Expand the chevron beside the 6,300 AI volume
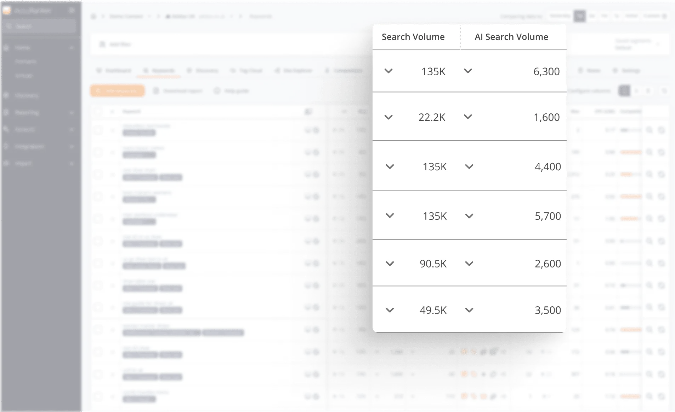Viewport: 675px width, 412px height. 468,71
